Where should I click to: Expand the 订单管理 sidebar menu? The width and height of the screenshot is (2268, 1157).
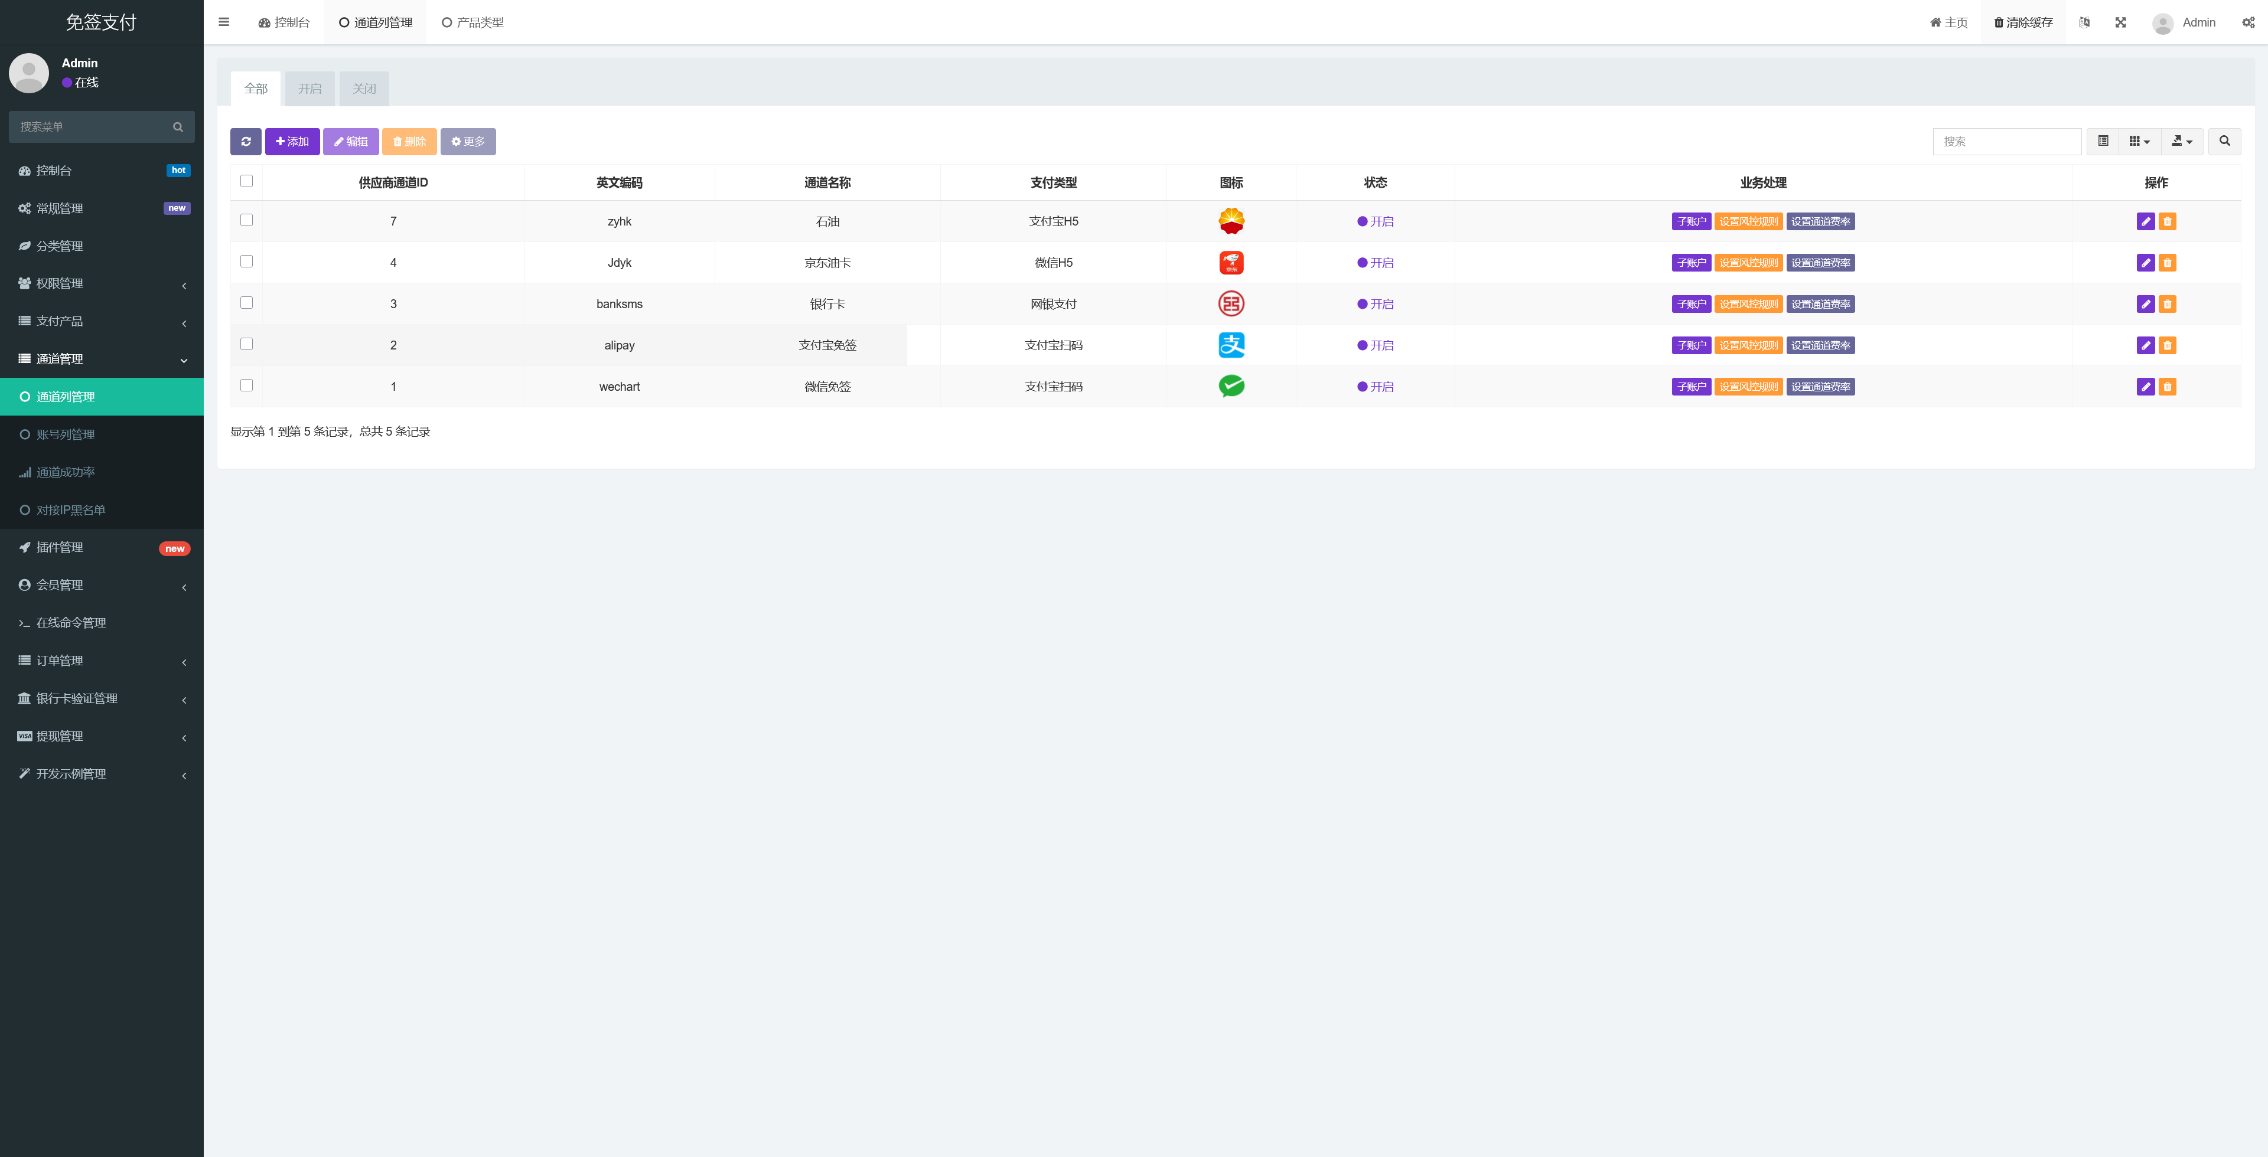pyautogui.click(x=102, y=661)
